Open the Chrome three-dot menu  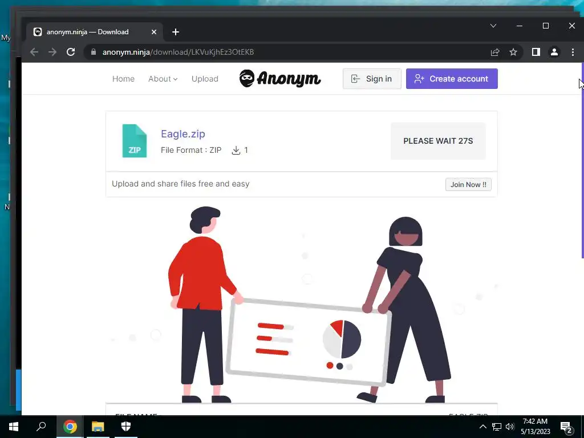click(573, 52)
